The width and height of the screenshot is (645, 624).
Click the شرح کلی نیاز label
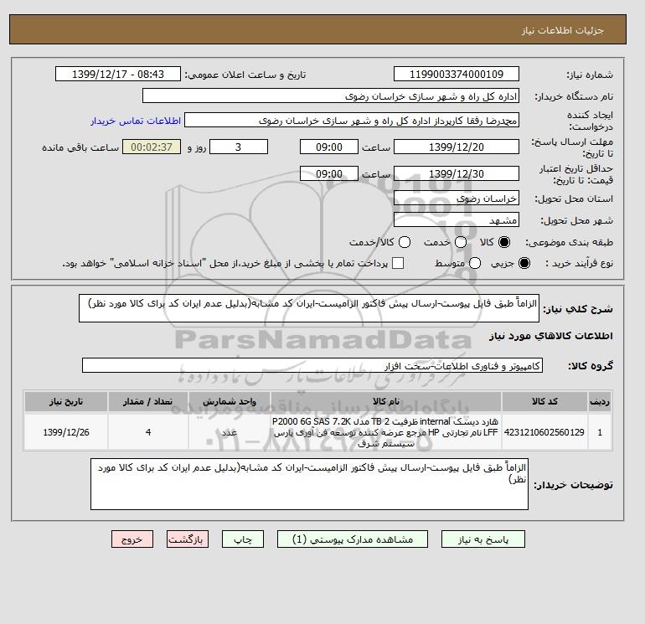(x=578, y=309)
